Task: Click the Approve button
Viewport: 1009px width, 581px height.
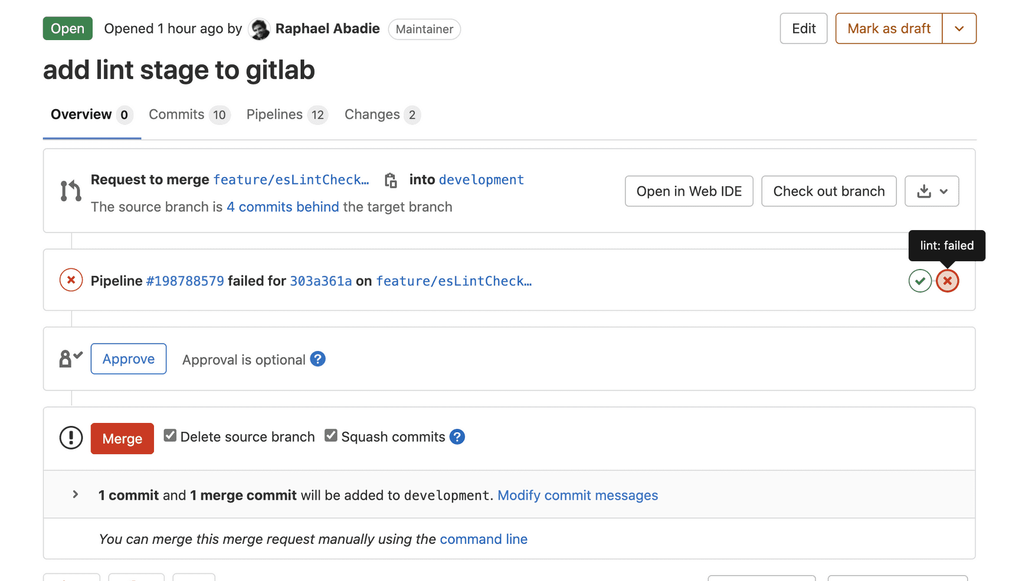Action: 128,359
